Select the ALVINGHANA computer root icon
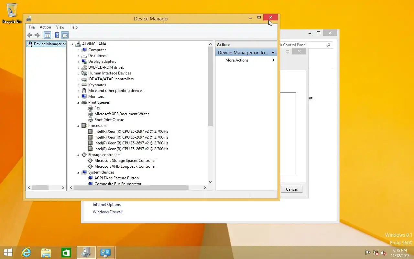 click(x=78, y=44)
